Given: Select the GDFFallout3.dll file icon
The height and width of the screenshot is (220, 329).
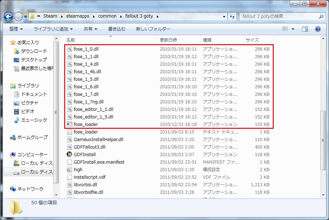Looking at the screenshot, I should point(70,147).
